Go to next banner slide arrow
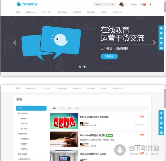Viewport: 166px width, 161px height. (x=154, y=43)
